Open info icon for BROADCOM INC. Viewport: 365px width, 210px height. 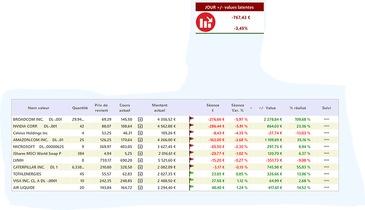coord(140,120)
